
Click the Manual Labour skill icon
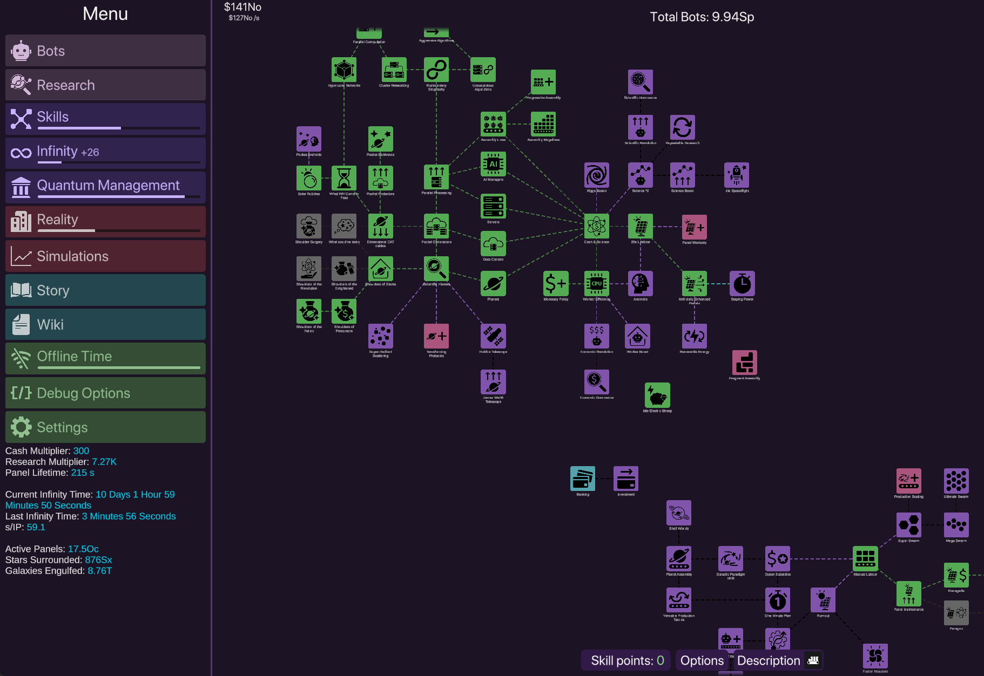(x=865, y=558)
